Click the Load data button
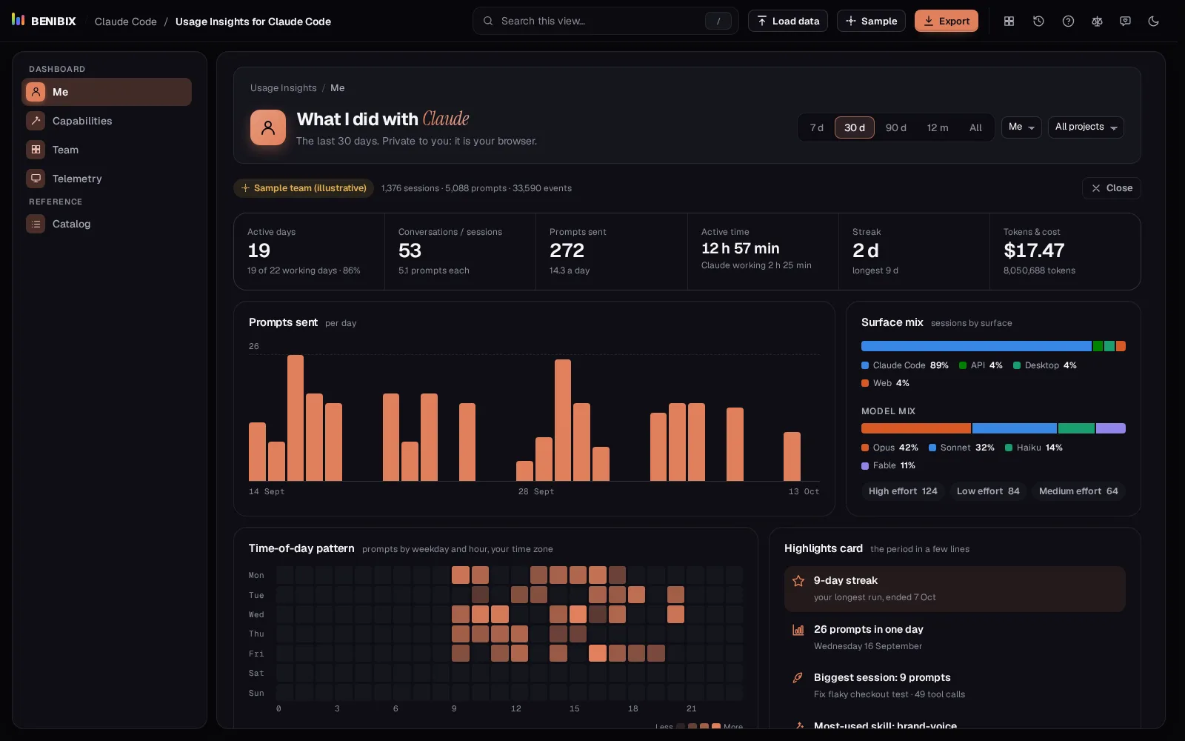 click(x=788, y=21)
